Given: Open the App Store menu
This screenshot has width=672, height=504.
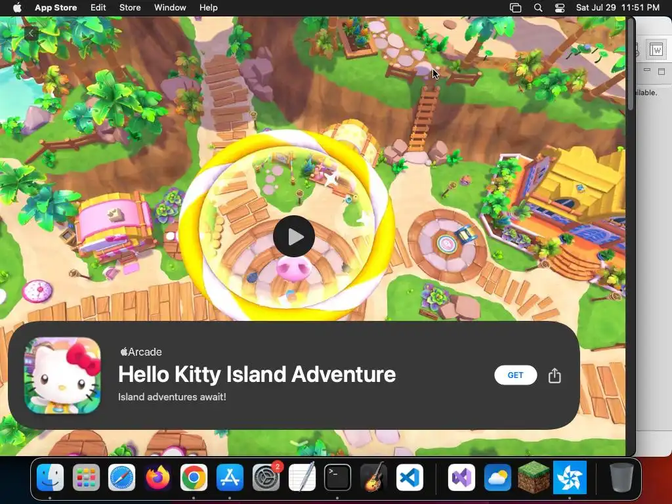Looking at the screenshot, I should (56, 8).
